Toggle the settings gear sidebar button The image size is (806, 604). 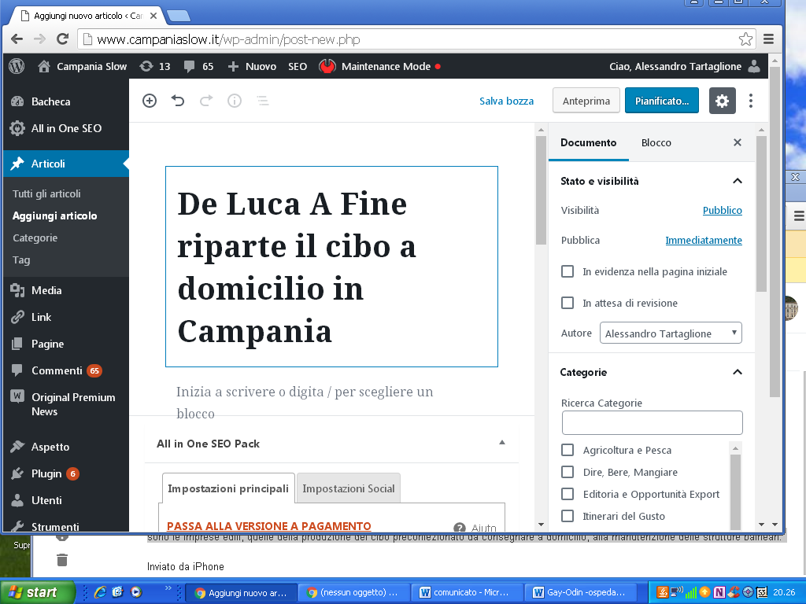[x=722, y=101]
